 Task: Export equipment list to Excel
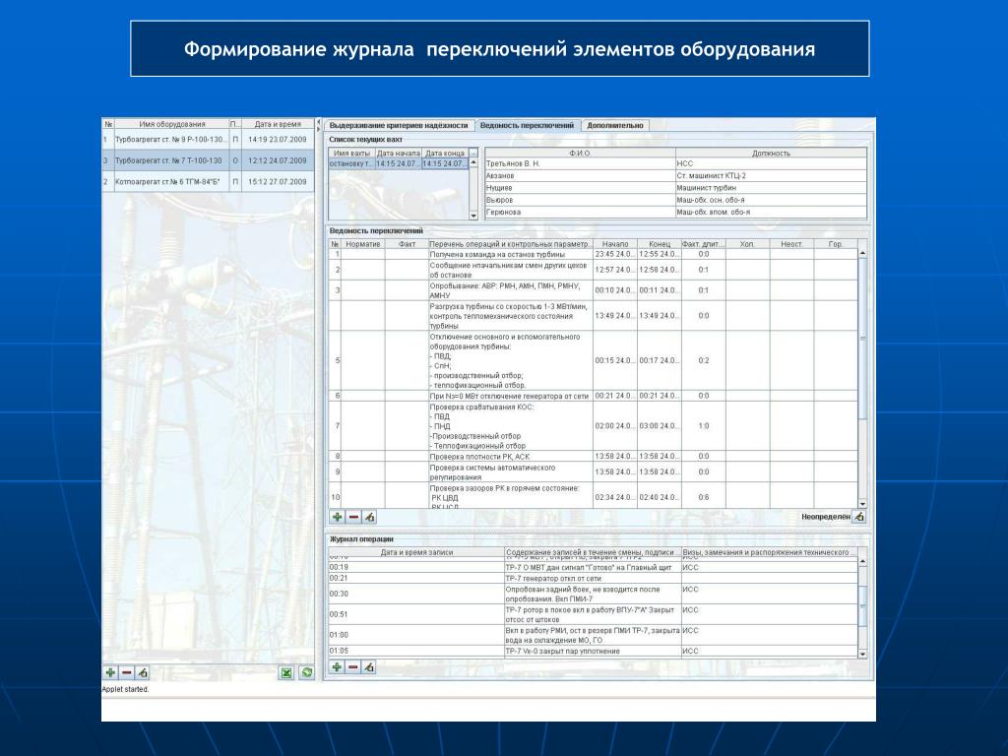tap(286, 672)
